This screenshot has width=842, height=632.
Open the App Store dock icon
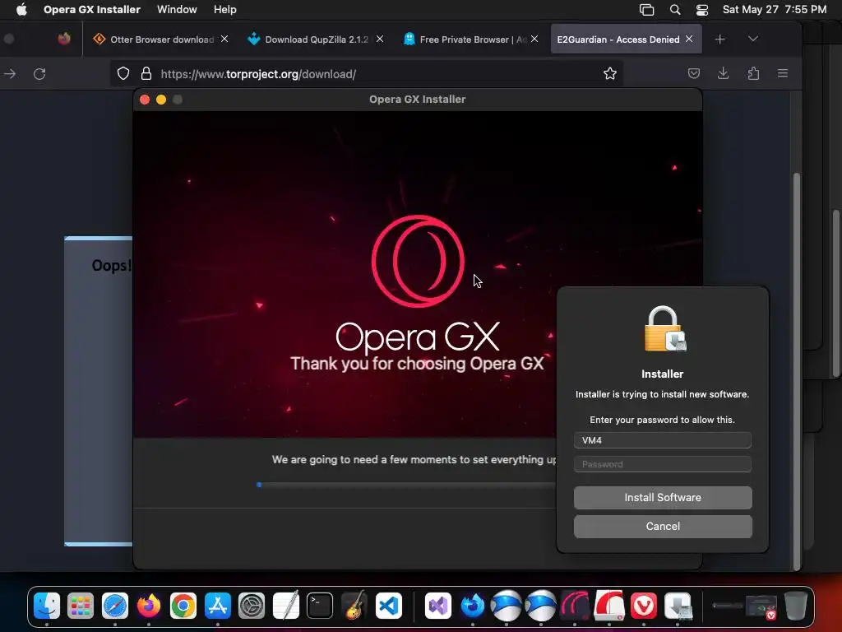coord(217,606)
